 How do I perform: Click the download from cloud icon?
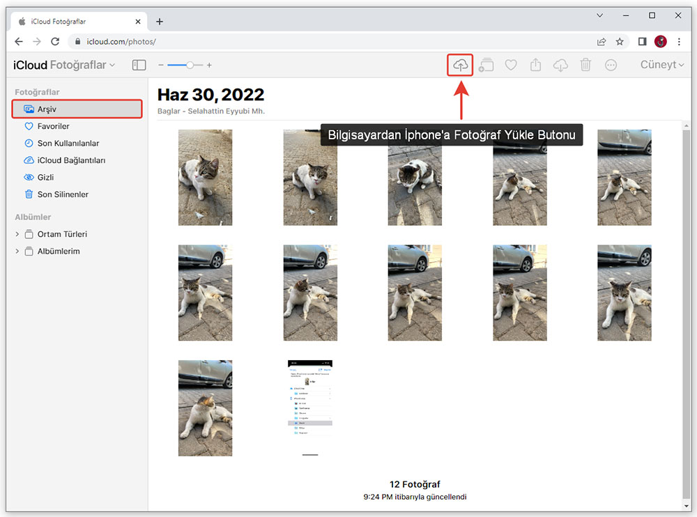[x=560, y=65]
